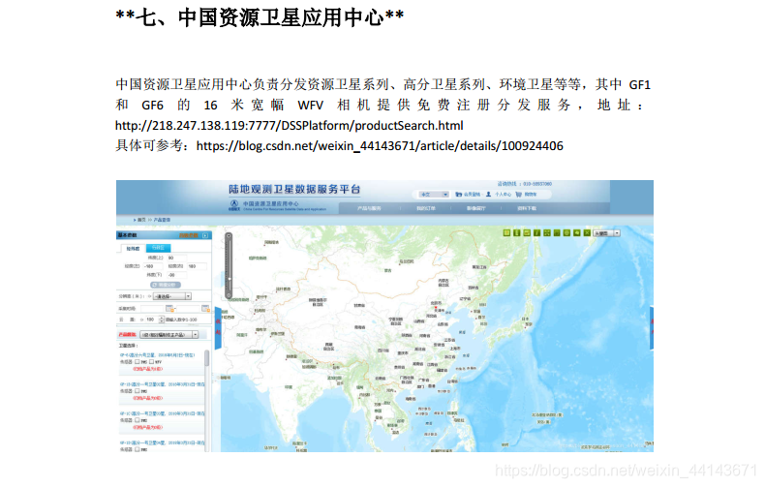765x488 pixels.
Task: Click the orange 高级参数 text
Action: click(189, 235)
